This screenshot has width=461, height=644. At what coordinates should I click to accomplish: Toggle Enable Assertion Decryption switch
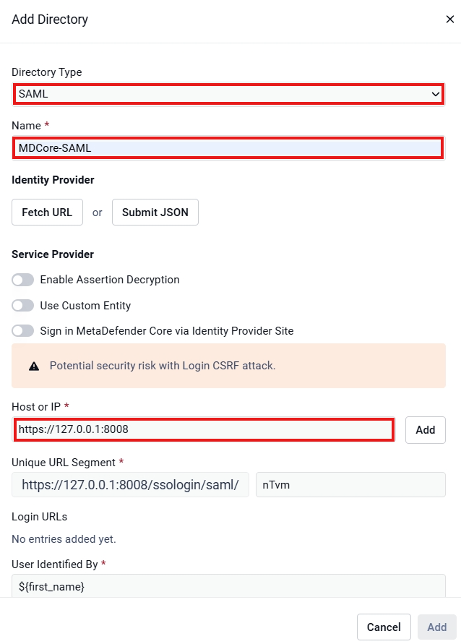(22, 280)
